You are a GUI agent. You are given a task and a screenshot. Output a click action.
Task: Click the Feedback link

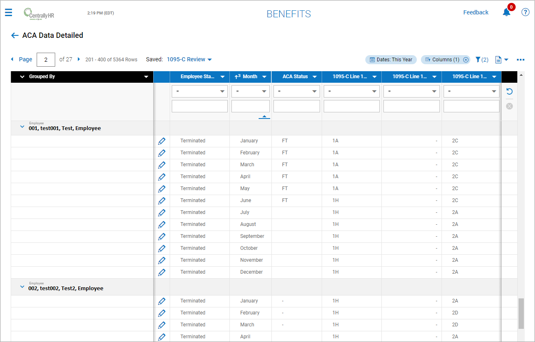[x=476, y=12]
